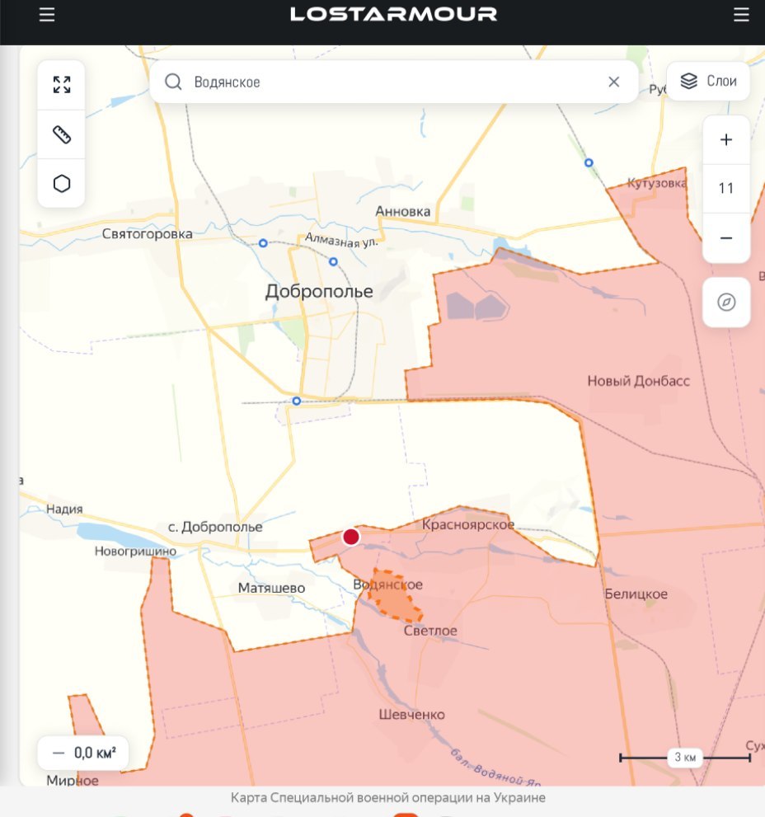Click the Мирное label
Image resolution: width=765 pixels, height=817 pixels.
[x=73, y=780]
